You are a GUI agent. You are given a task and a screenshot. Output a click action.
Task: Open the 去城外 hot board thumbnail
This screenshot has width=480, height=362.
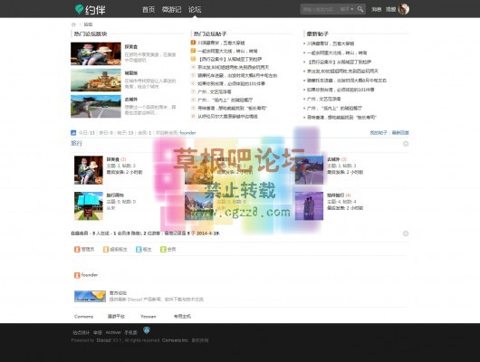click(x=96, y=107)
